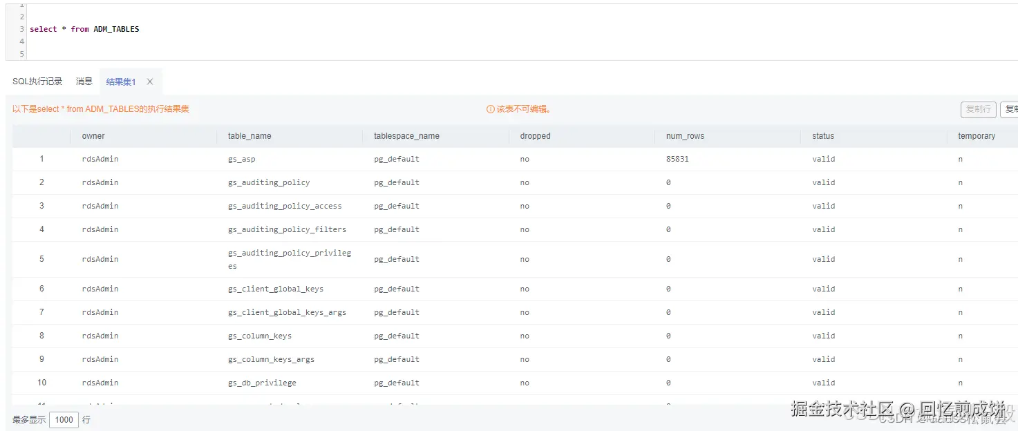The width and height of the screenshot is (1018, 431).
Task: Select the gs_client_global_keys_args cell
Action: 287,312
